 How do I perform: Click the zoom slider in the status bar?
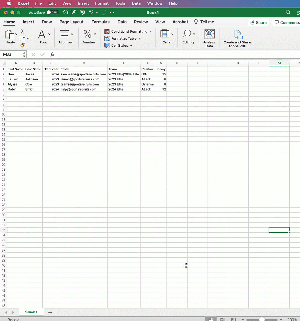(262, 319)
